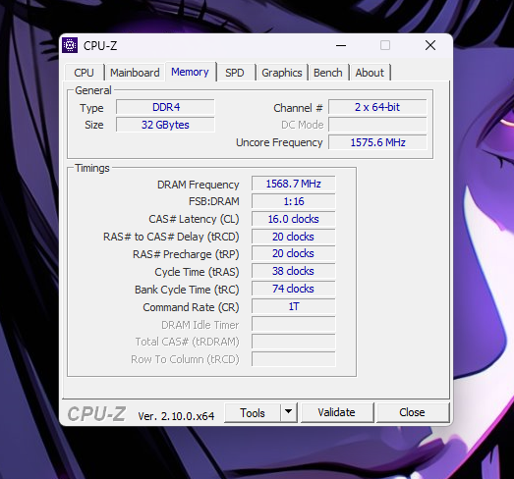The image size is (514, 479).
Task: Click the Ver. 2.10.0.x64 version text
Action: click(176, 416)
